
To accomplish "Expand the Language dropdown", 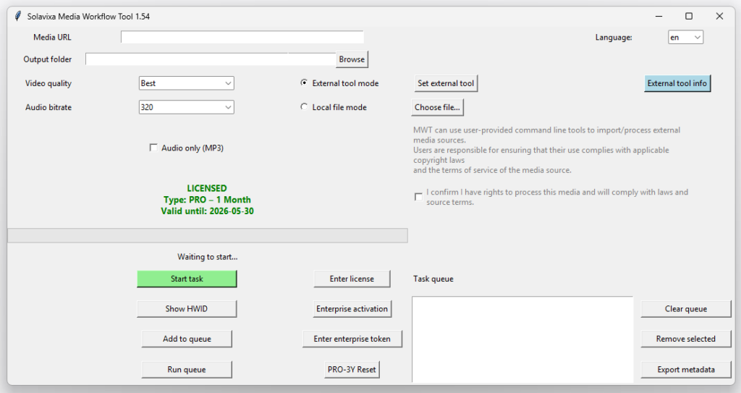I will (685, 38).
